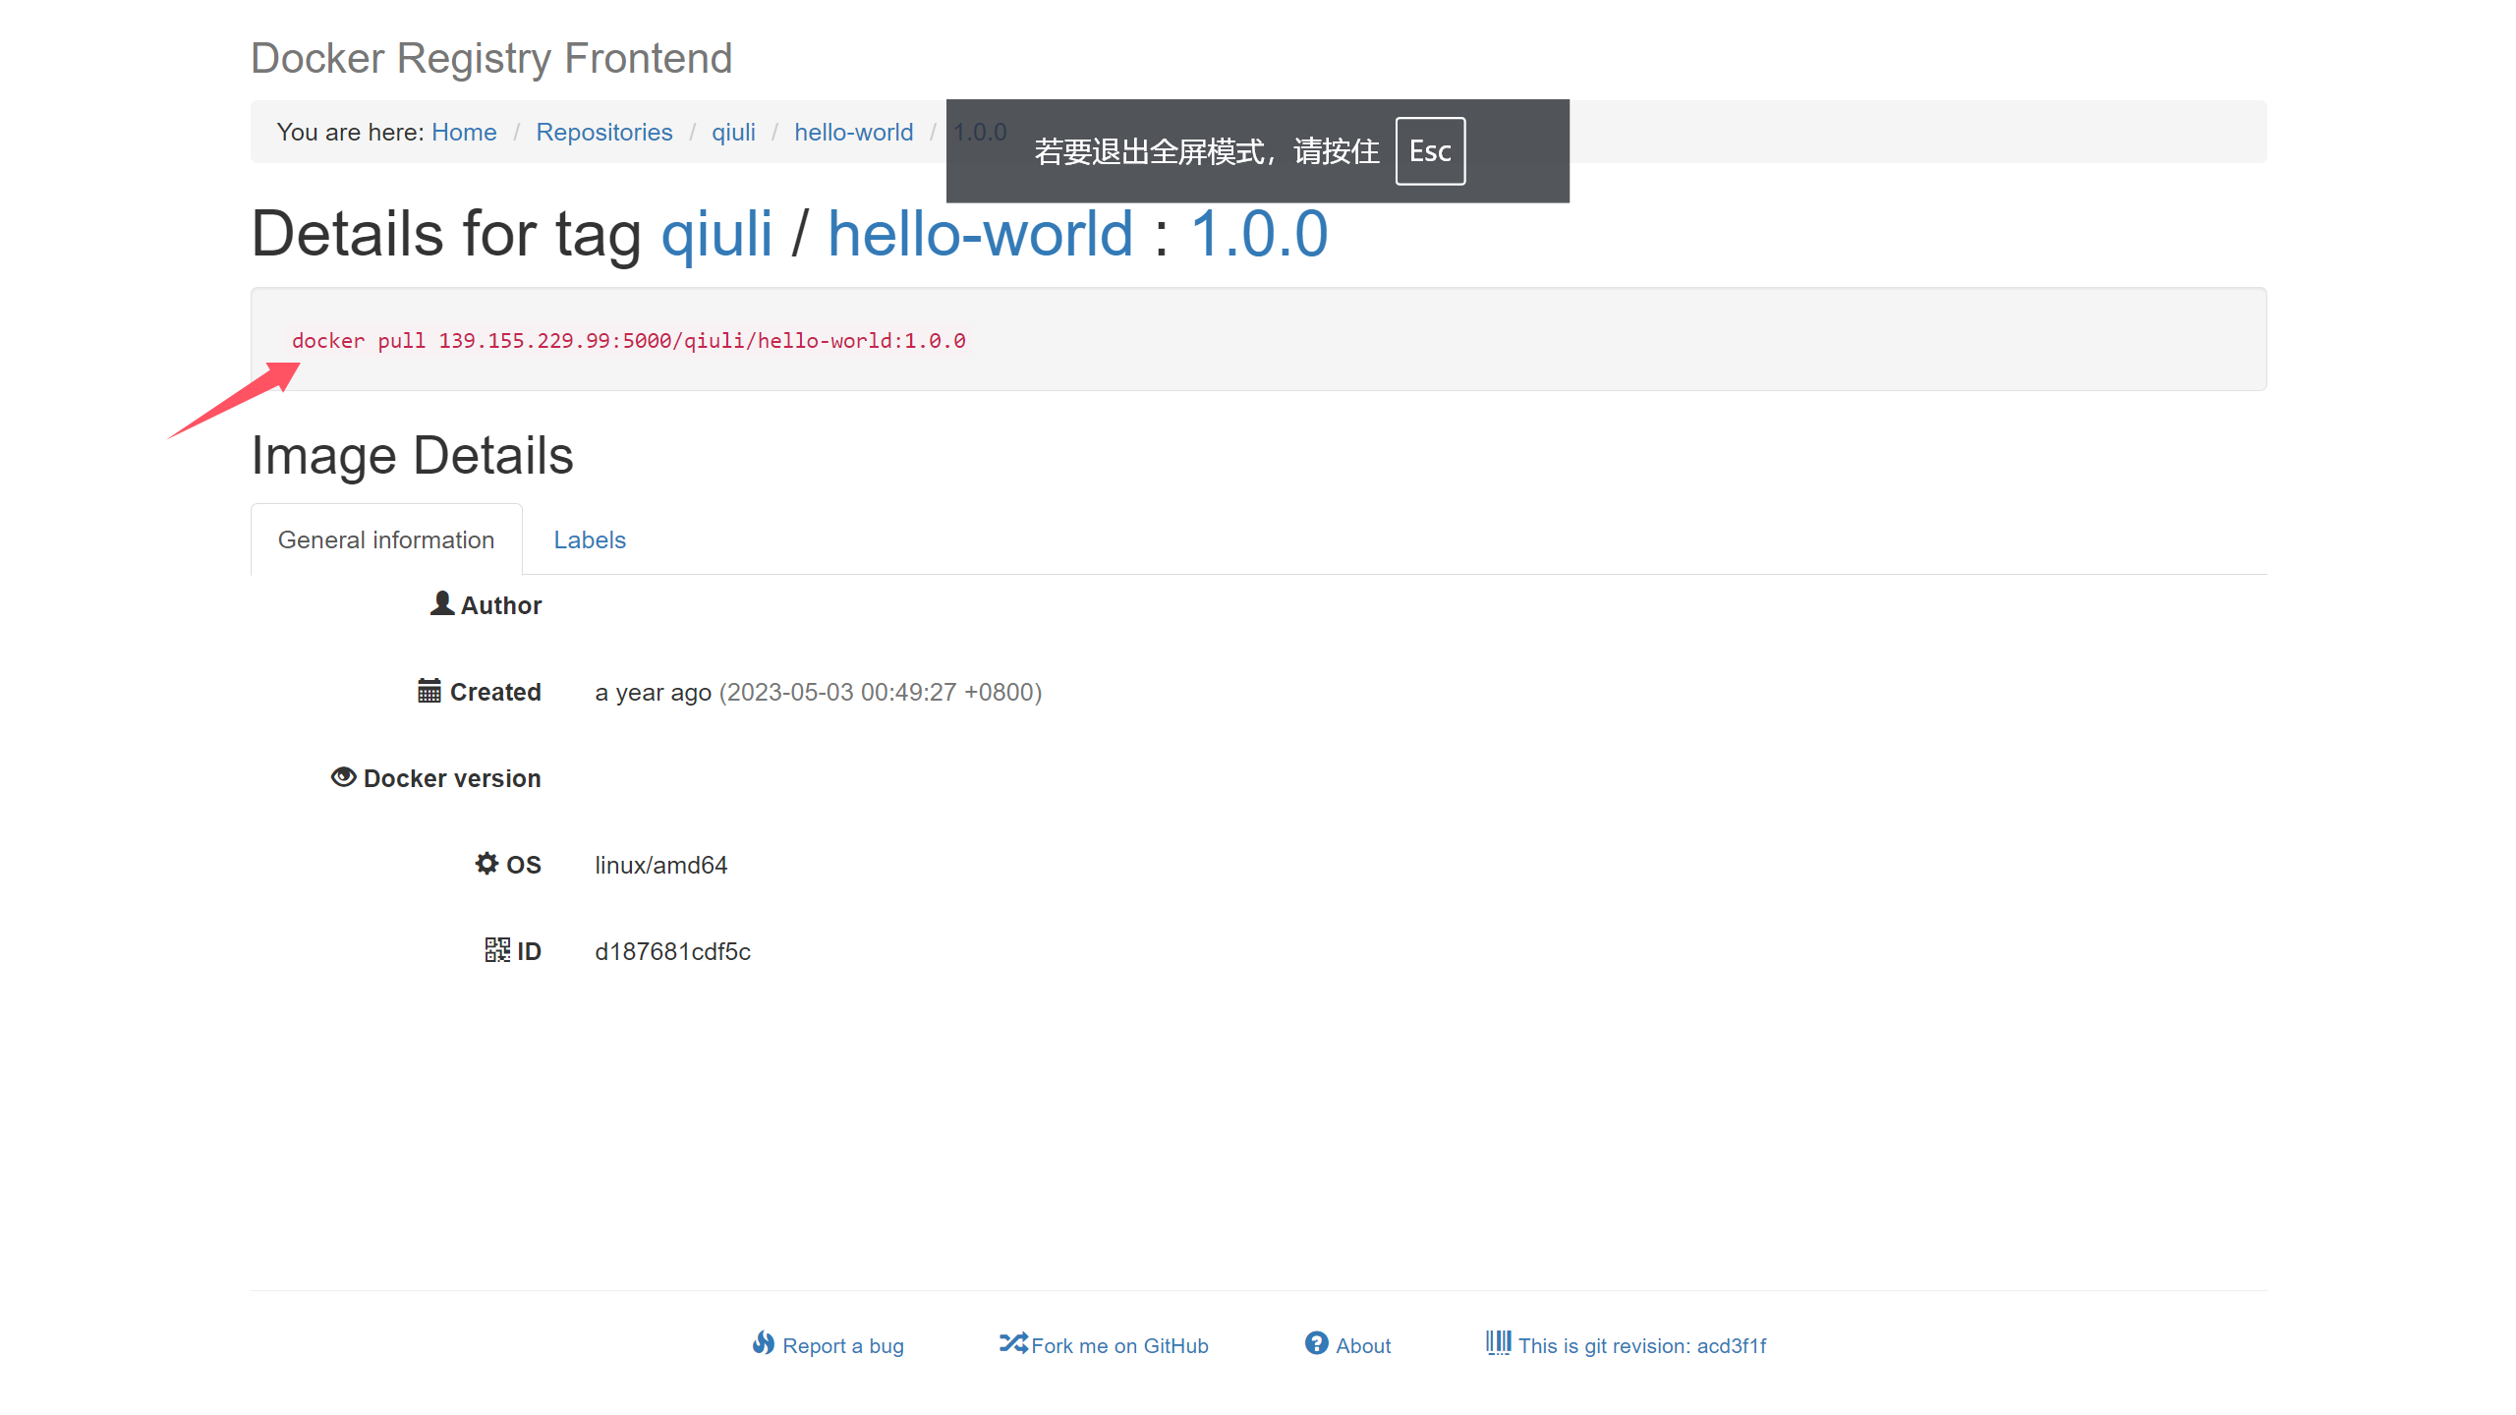Click the Docker Registry Frontend title
Screen dimensions: 2516x1415
[491, 58]
